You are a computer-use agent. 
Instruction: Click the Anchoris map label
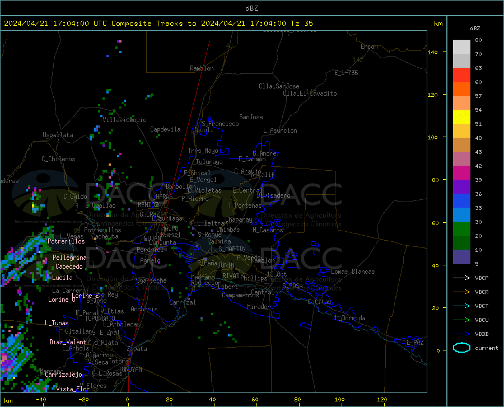144,309
